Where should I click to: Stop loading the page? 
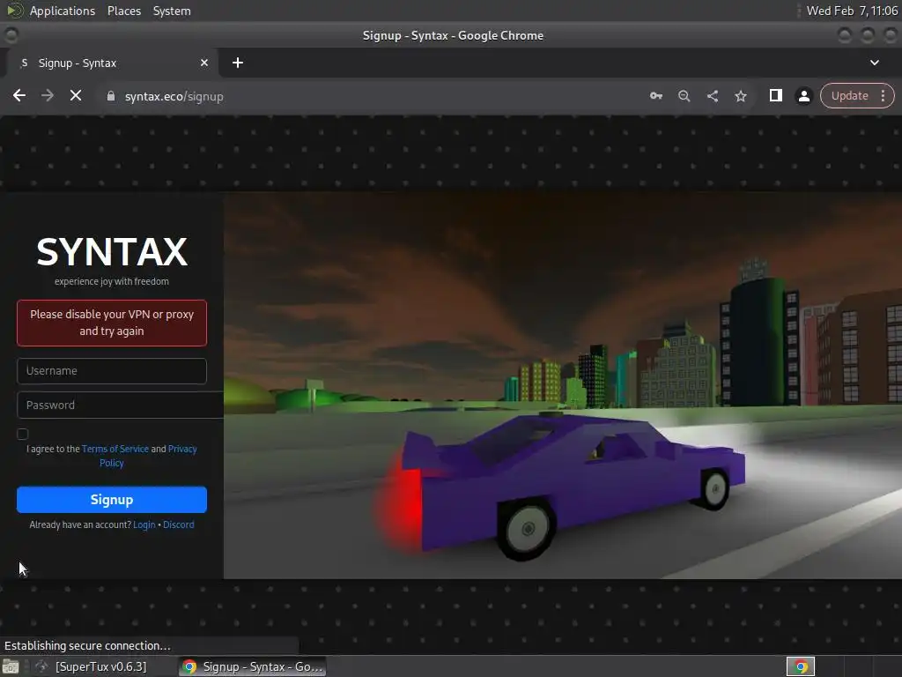tap(76, 95)
